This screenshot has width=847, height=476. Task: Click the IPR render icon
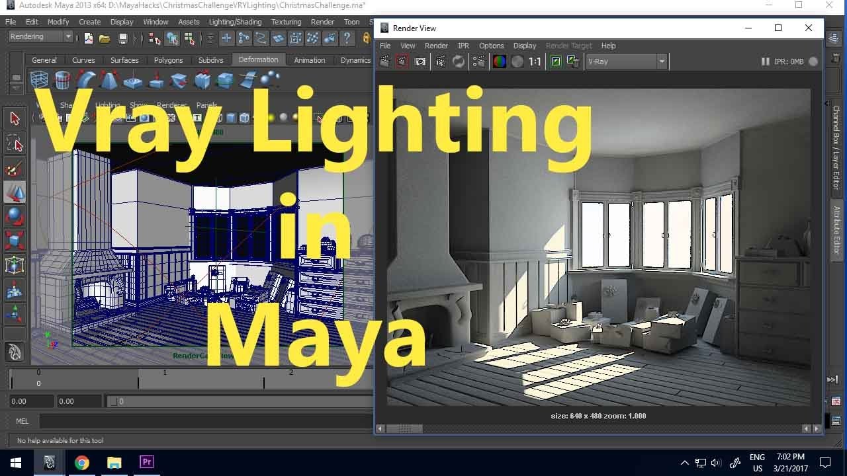(x=441, y=61)
